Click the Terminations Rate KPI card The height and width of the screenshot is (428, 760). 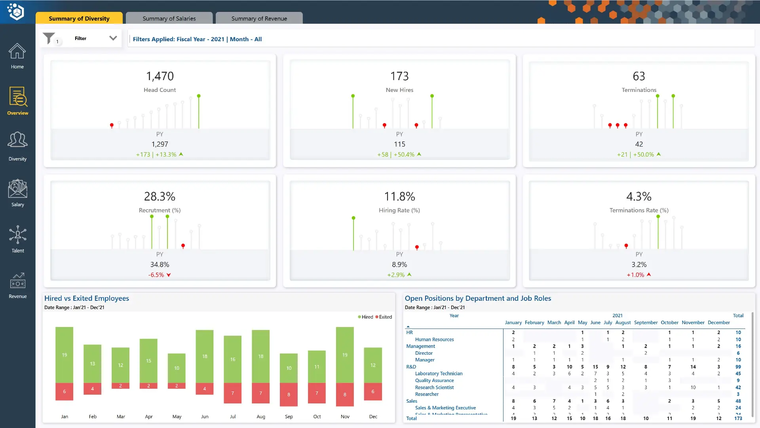pyautogui.click(x=638, y=231)
